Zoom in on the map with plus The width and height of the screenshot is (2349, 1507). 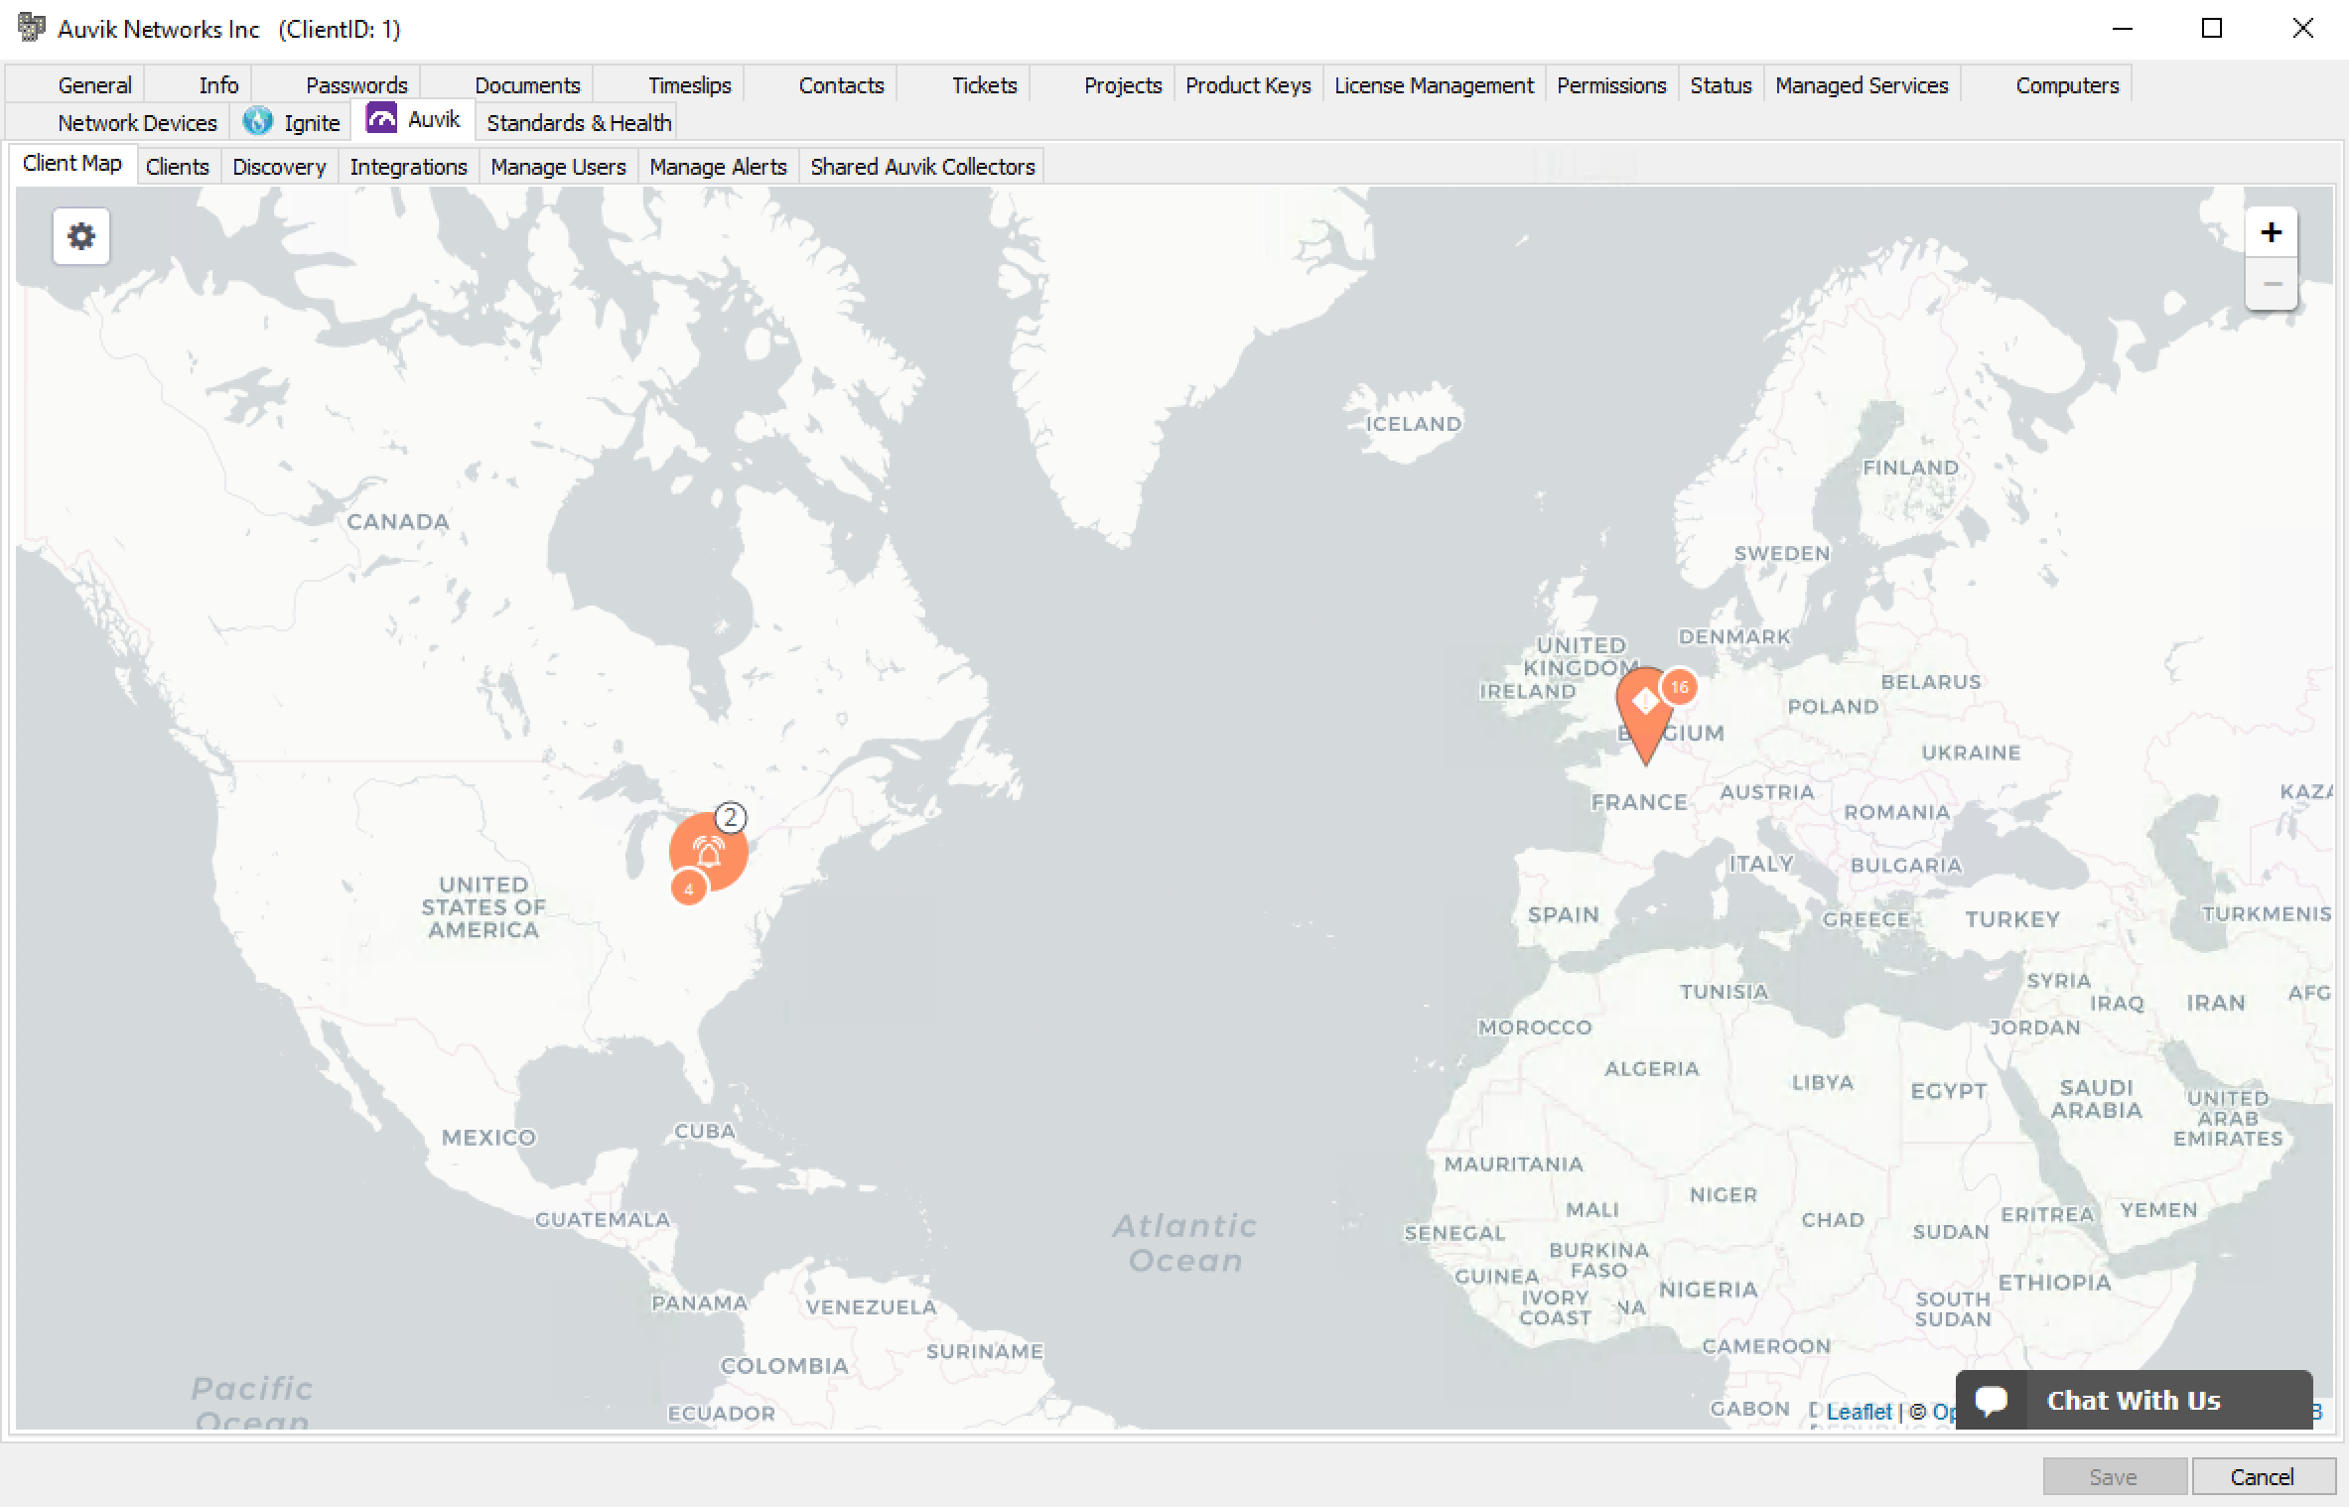click(x=2271, y=233)
